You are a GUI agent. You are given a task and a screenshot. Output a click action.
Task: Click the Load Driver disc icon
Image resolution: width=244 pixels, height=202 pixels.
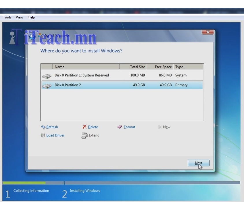pyautogui.click(x=43, y=135)
